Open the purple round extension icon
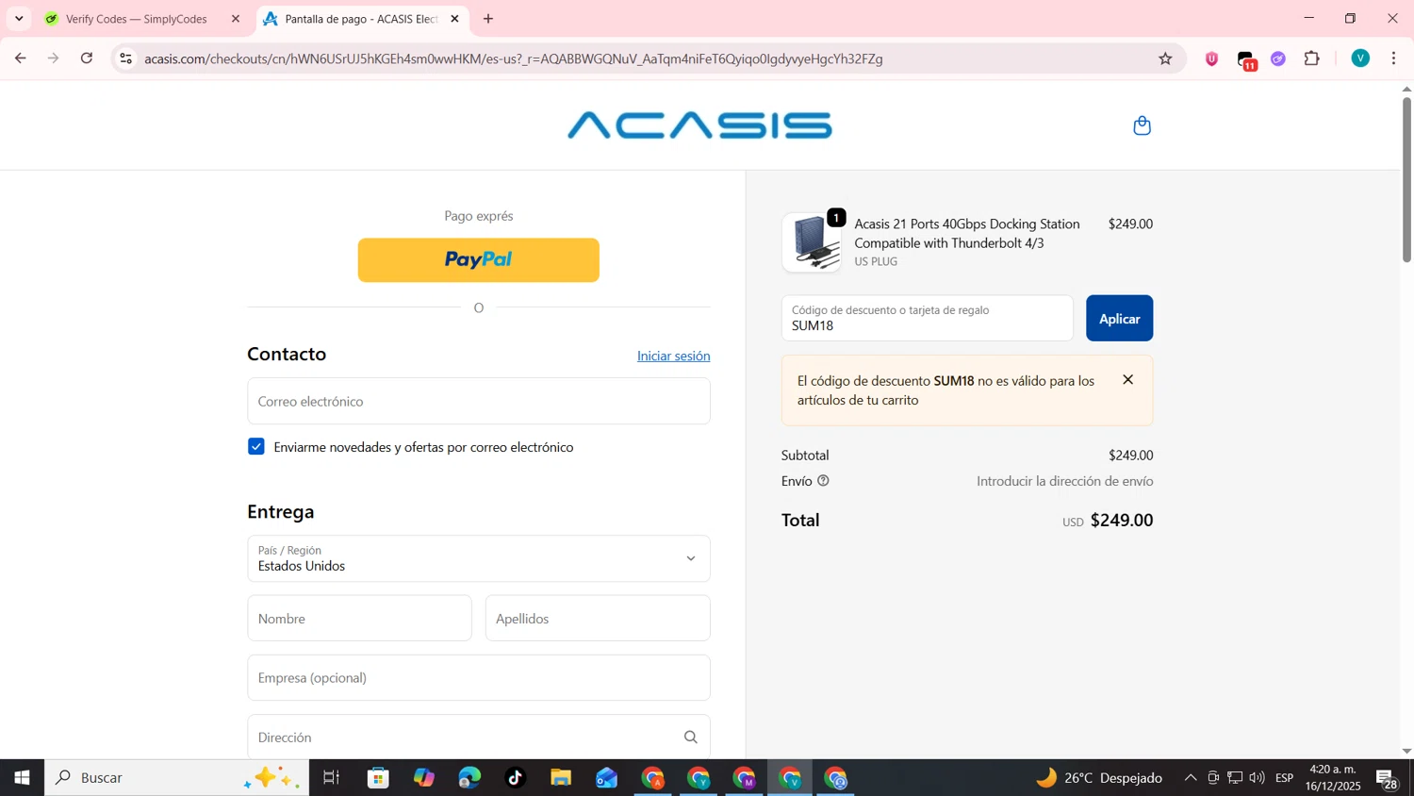Screen dimensions: 1414x796 click(x=1278, y=58)
